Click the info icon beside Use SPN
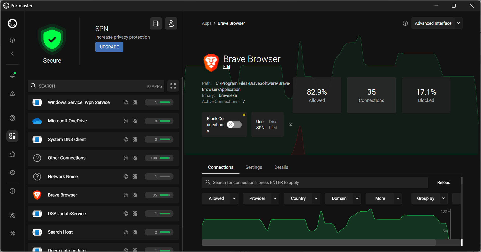 tap(290, 124)
